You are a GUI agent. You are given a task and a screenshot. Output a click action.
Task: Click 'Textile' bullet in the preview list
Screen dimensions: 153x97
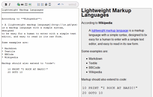pyautogui.click(x=93, y=63)
